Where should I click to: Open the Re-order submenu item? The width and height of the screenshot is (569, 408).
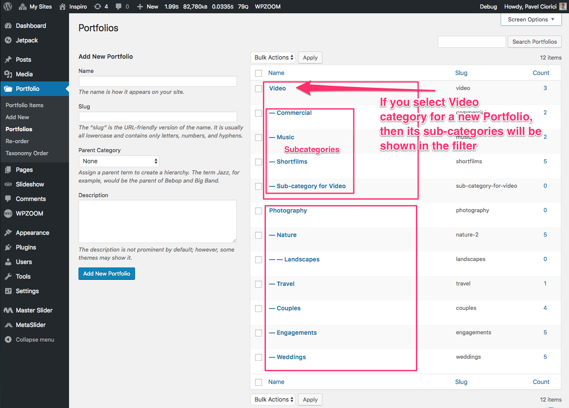(x=17, y=141)
